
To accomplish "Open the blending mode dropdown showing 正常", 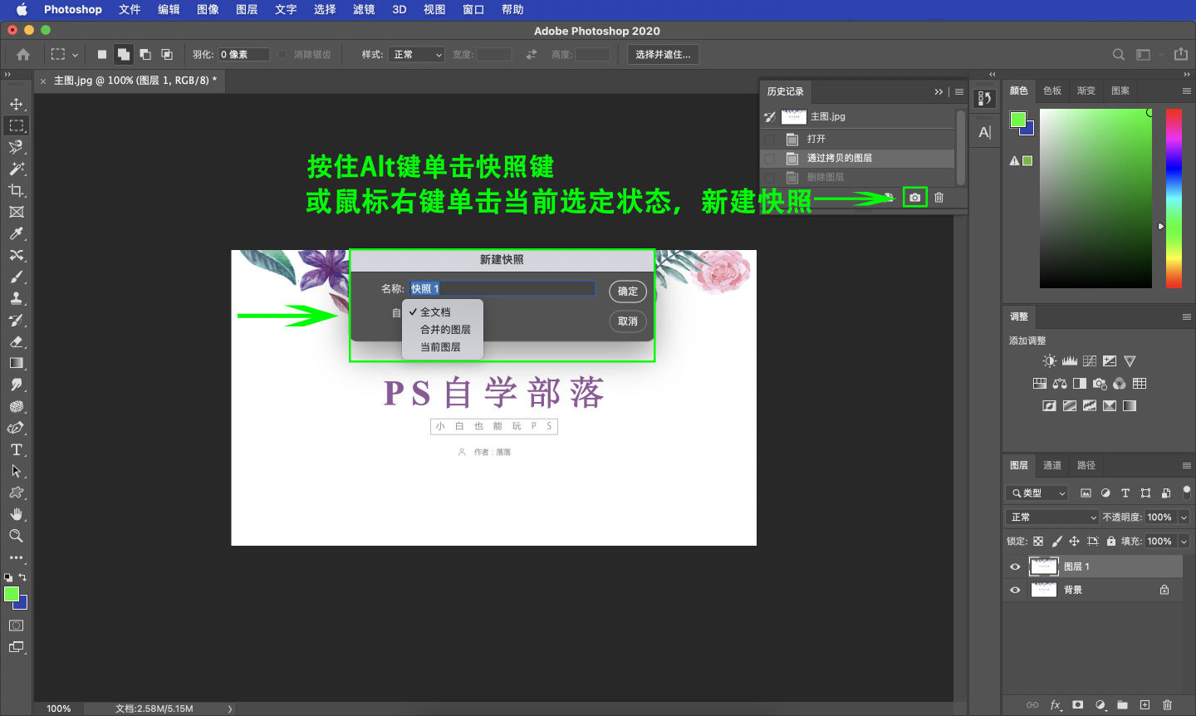I will pyautogui.click(x=1051, y=516).
